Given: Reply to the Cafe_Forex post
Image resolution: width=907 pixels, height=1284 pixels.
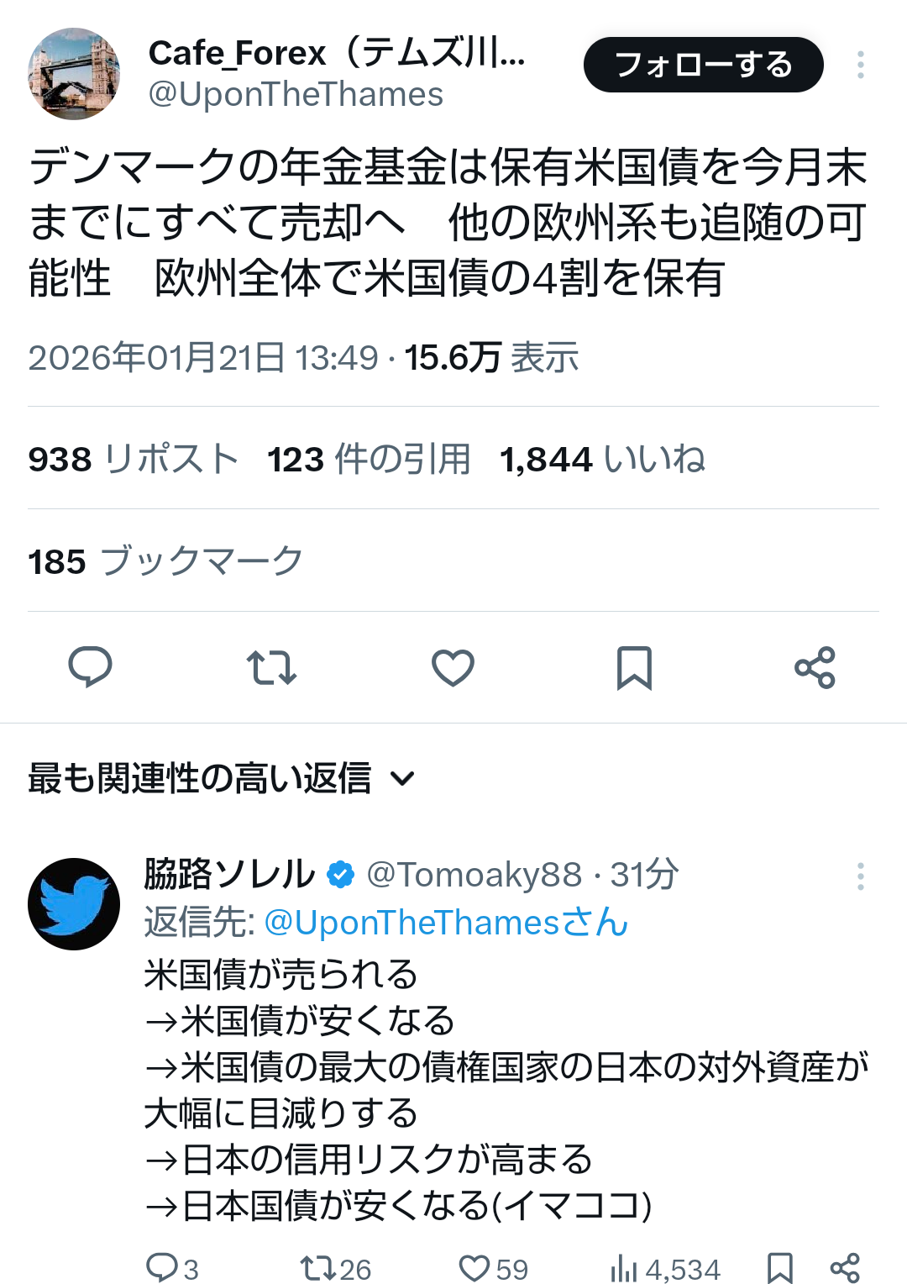Looking at the screenshot, I should point(90,667).
